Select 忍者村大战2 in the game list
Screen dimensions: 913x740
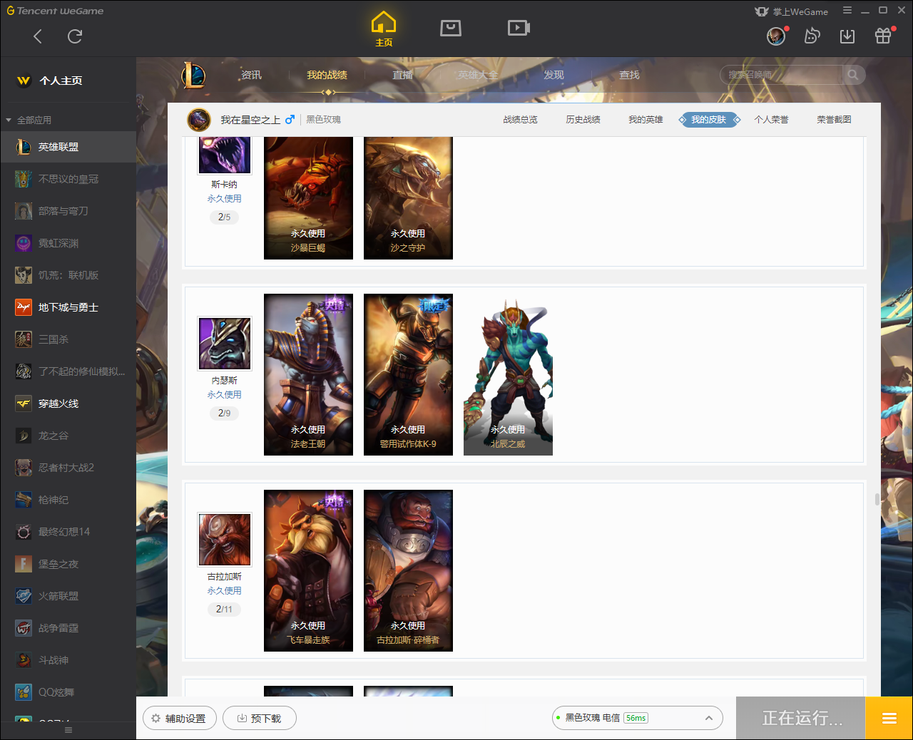[68, 468]
